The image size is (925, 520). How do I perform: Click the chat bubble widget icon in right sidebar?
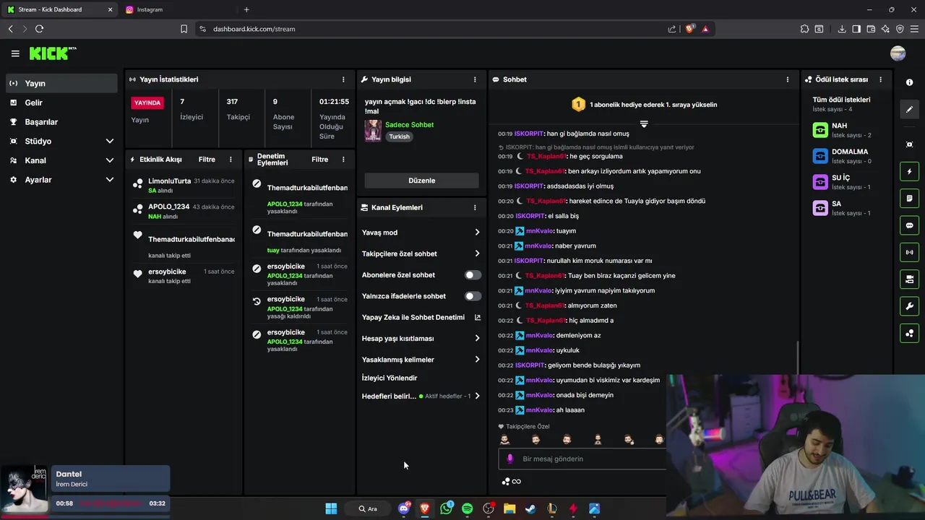909,225
